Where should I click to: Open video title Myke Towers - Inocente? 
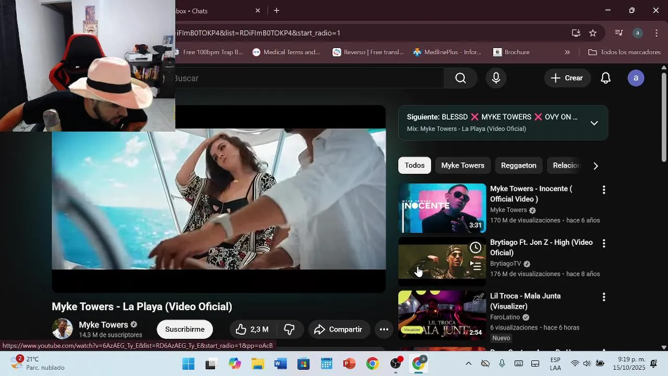(x=531, y=194)
